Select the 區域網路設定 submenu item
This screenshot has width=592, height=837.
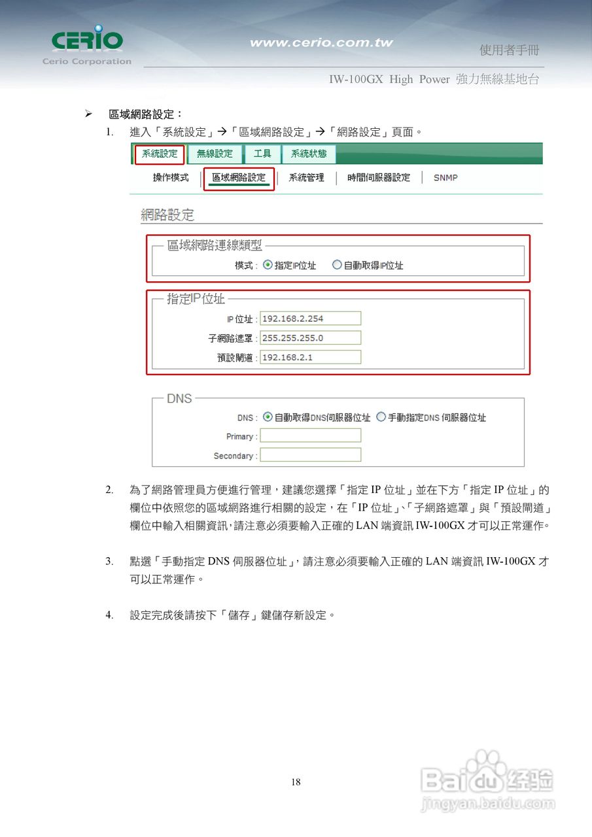pos(239,178)
